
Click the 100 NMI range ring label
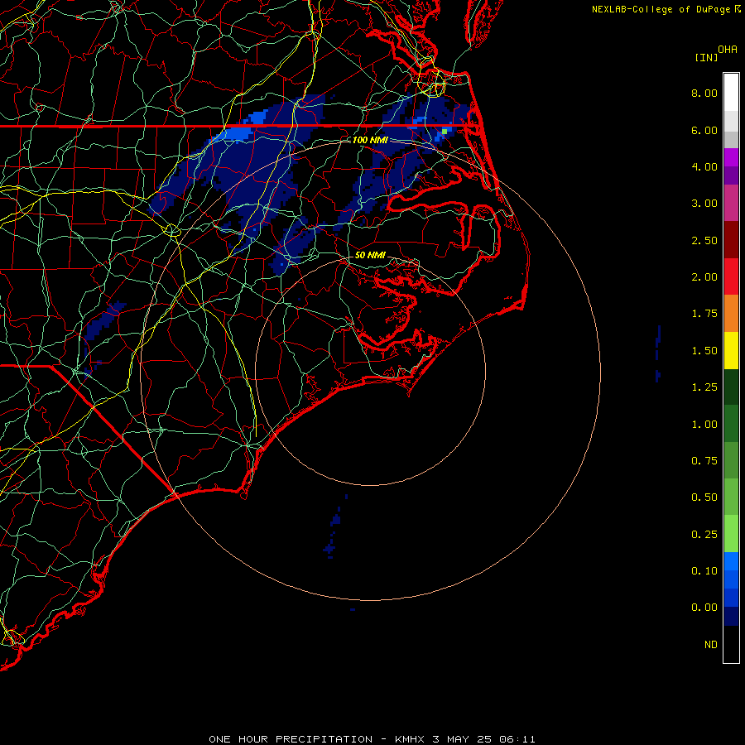370,140
